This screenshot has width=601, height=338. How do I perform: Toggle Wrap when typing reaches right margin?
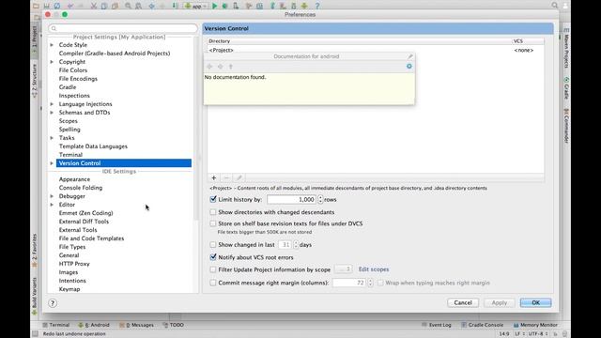coord(380,283)
